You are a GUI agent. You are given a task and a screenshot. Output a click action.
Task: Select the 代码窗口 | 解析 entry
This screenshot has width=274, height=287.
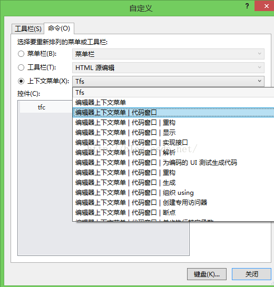pos(173,153)
